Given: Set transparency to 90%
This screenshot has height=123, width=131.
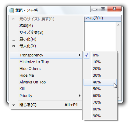Looking at the screenshot, I should coord(100,116).
